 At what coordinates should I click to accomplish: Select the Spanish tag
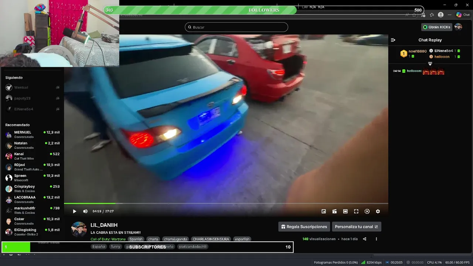coord(136,239)
